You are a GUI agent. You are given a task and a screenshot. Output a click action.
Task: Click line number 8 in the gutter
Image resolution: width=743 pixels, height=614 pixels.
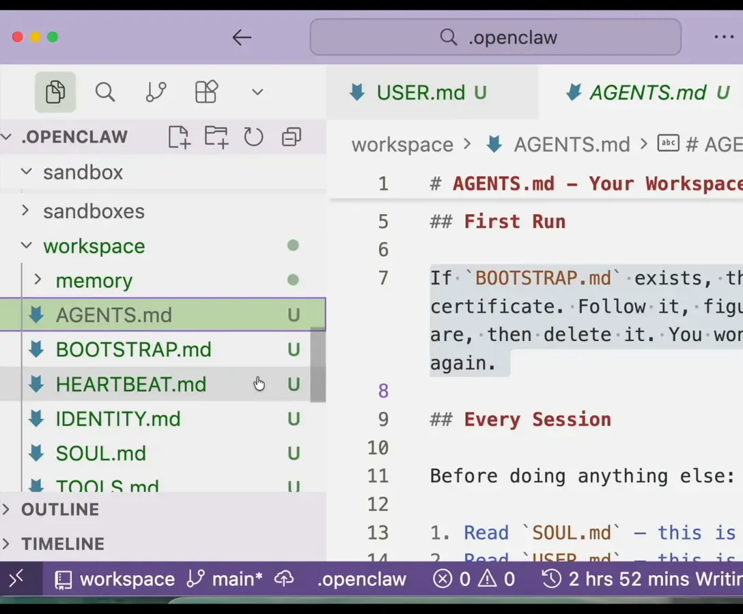[x=383, y=391]
